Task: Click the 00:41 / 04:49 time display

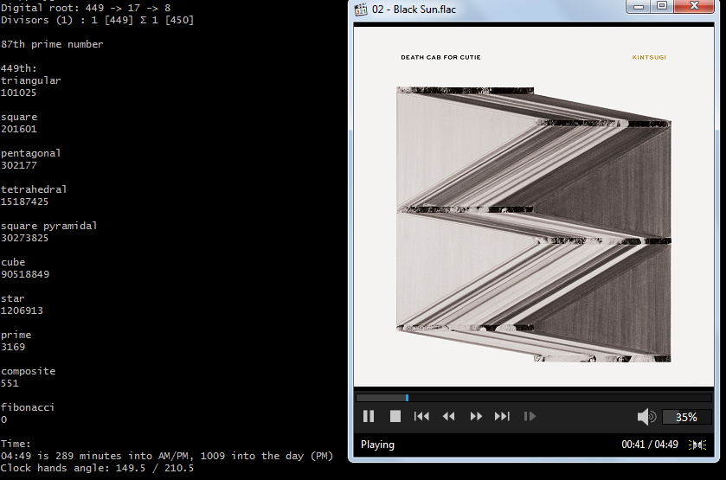Action: [x=650, y=445]
